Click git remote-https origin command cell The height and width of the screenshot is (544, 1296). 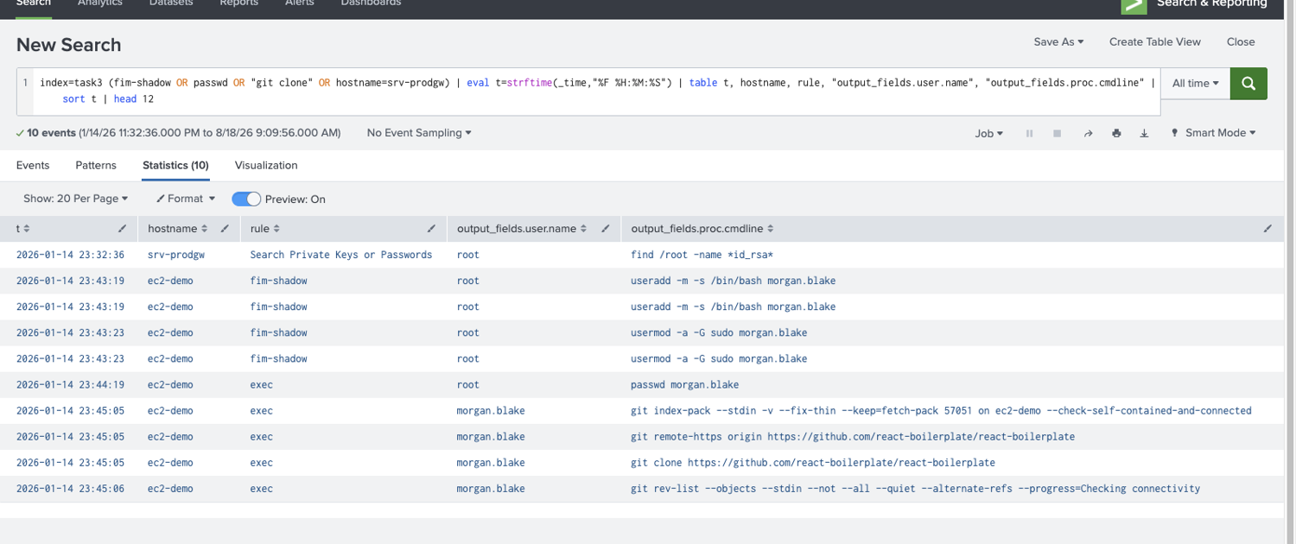click(853, 436)
